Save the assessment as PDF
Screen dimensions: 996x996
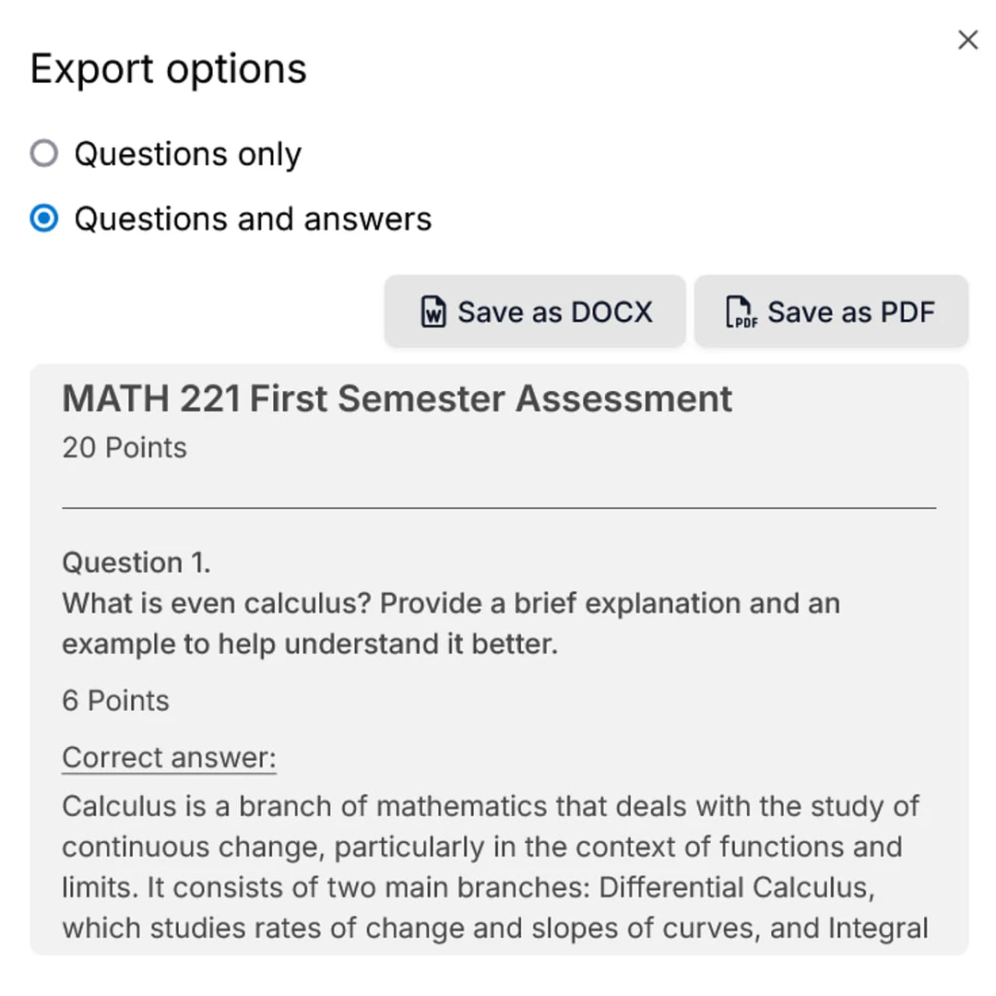[830, 312]
